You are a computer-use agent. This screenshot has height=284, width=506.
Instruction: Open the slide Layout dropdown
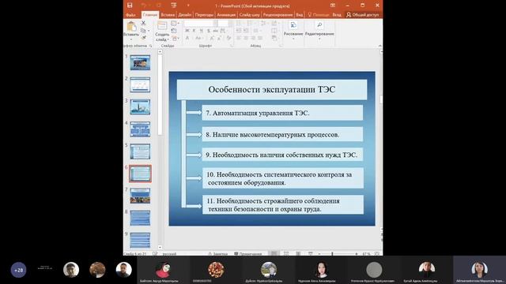pyautogui.click(x=175, y=23)
